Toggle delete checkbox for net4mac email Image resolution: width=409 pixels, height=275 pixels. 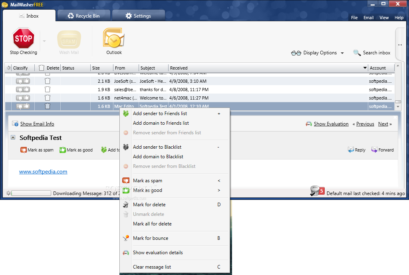[48, 98]
